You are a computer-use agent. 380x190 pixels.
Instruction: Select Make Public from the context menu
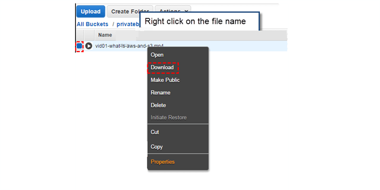point(165,80)
